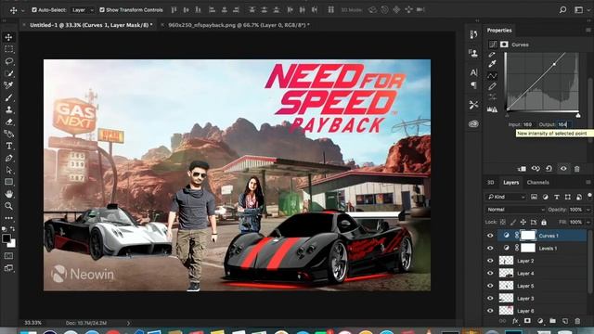Select the Layers tab

(x=510, y=183)
